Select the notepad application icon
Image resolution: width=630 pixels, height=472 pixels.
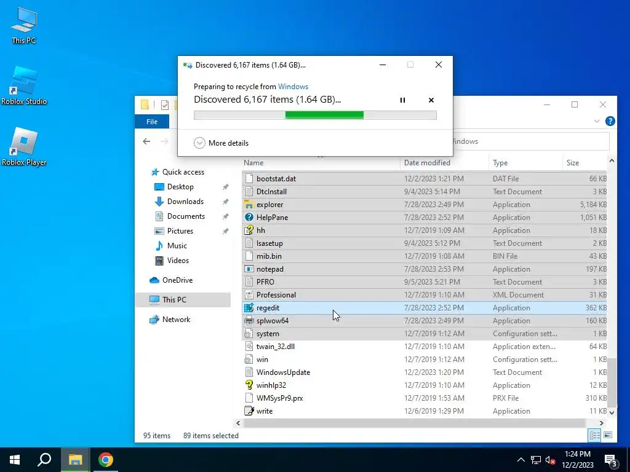pos(249,269)
